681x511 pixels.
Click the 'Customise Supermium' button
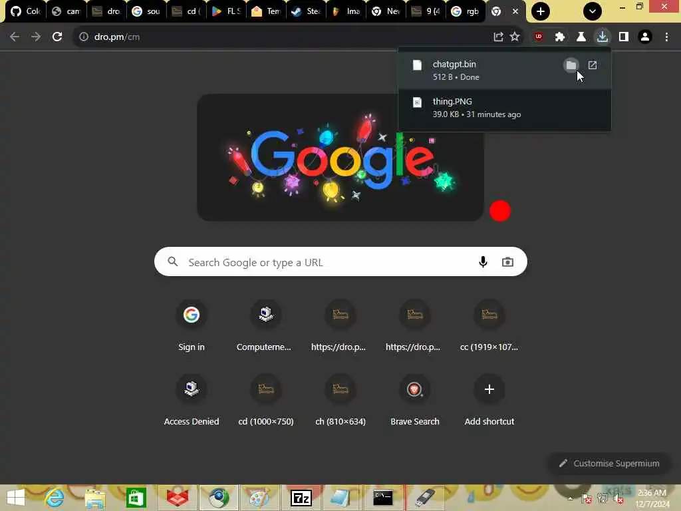coord(609,464)
